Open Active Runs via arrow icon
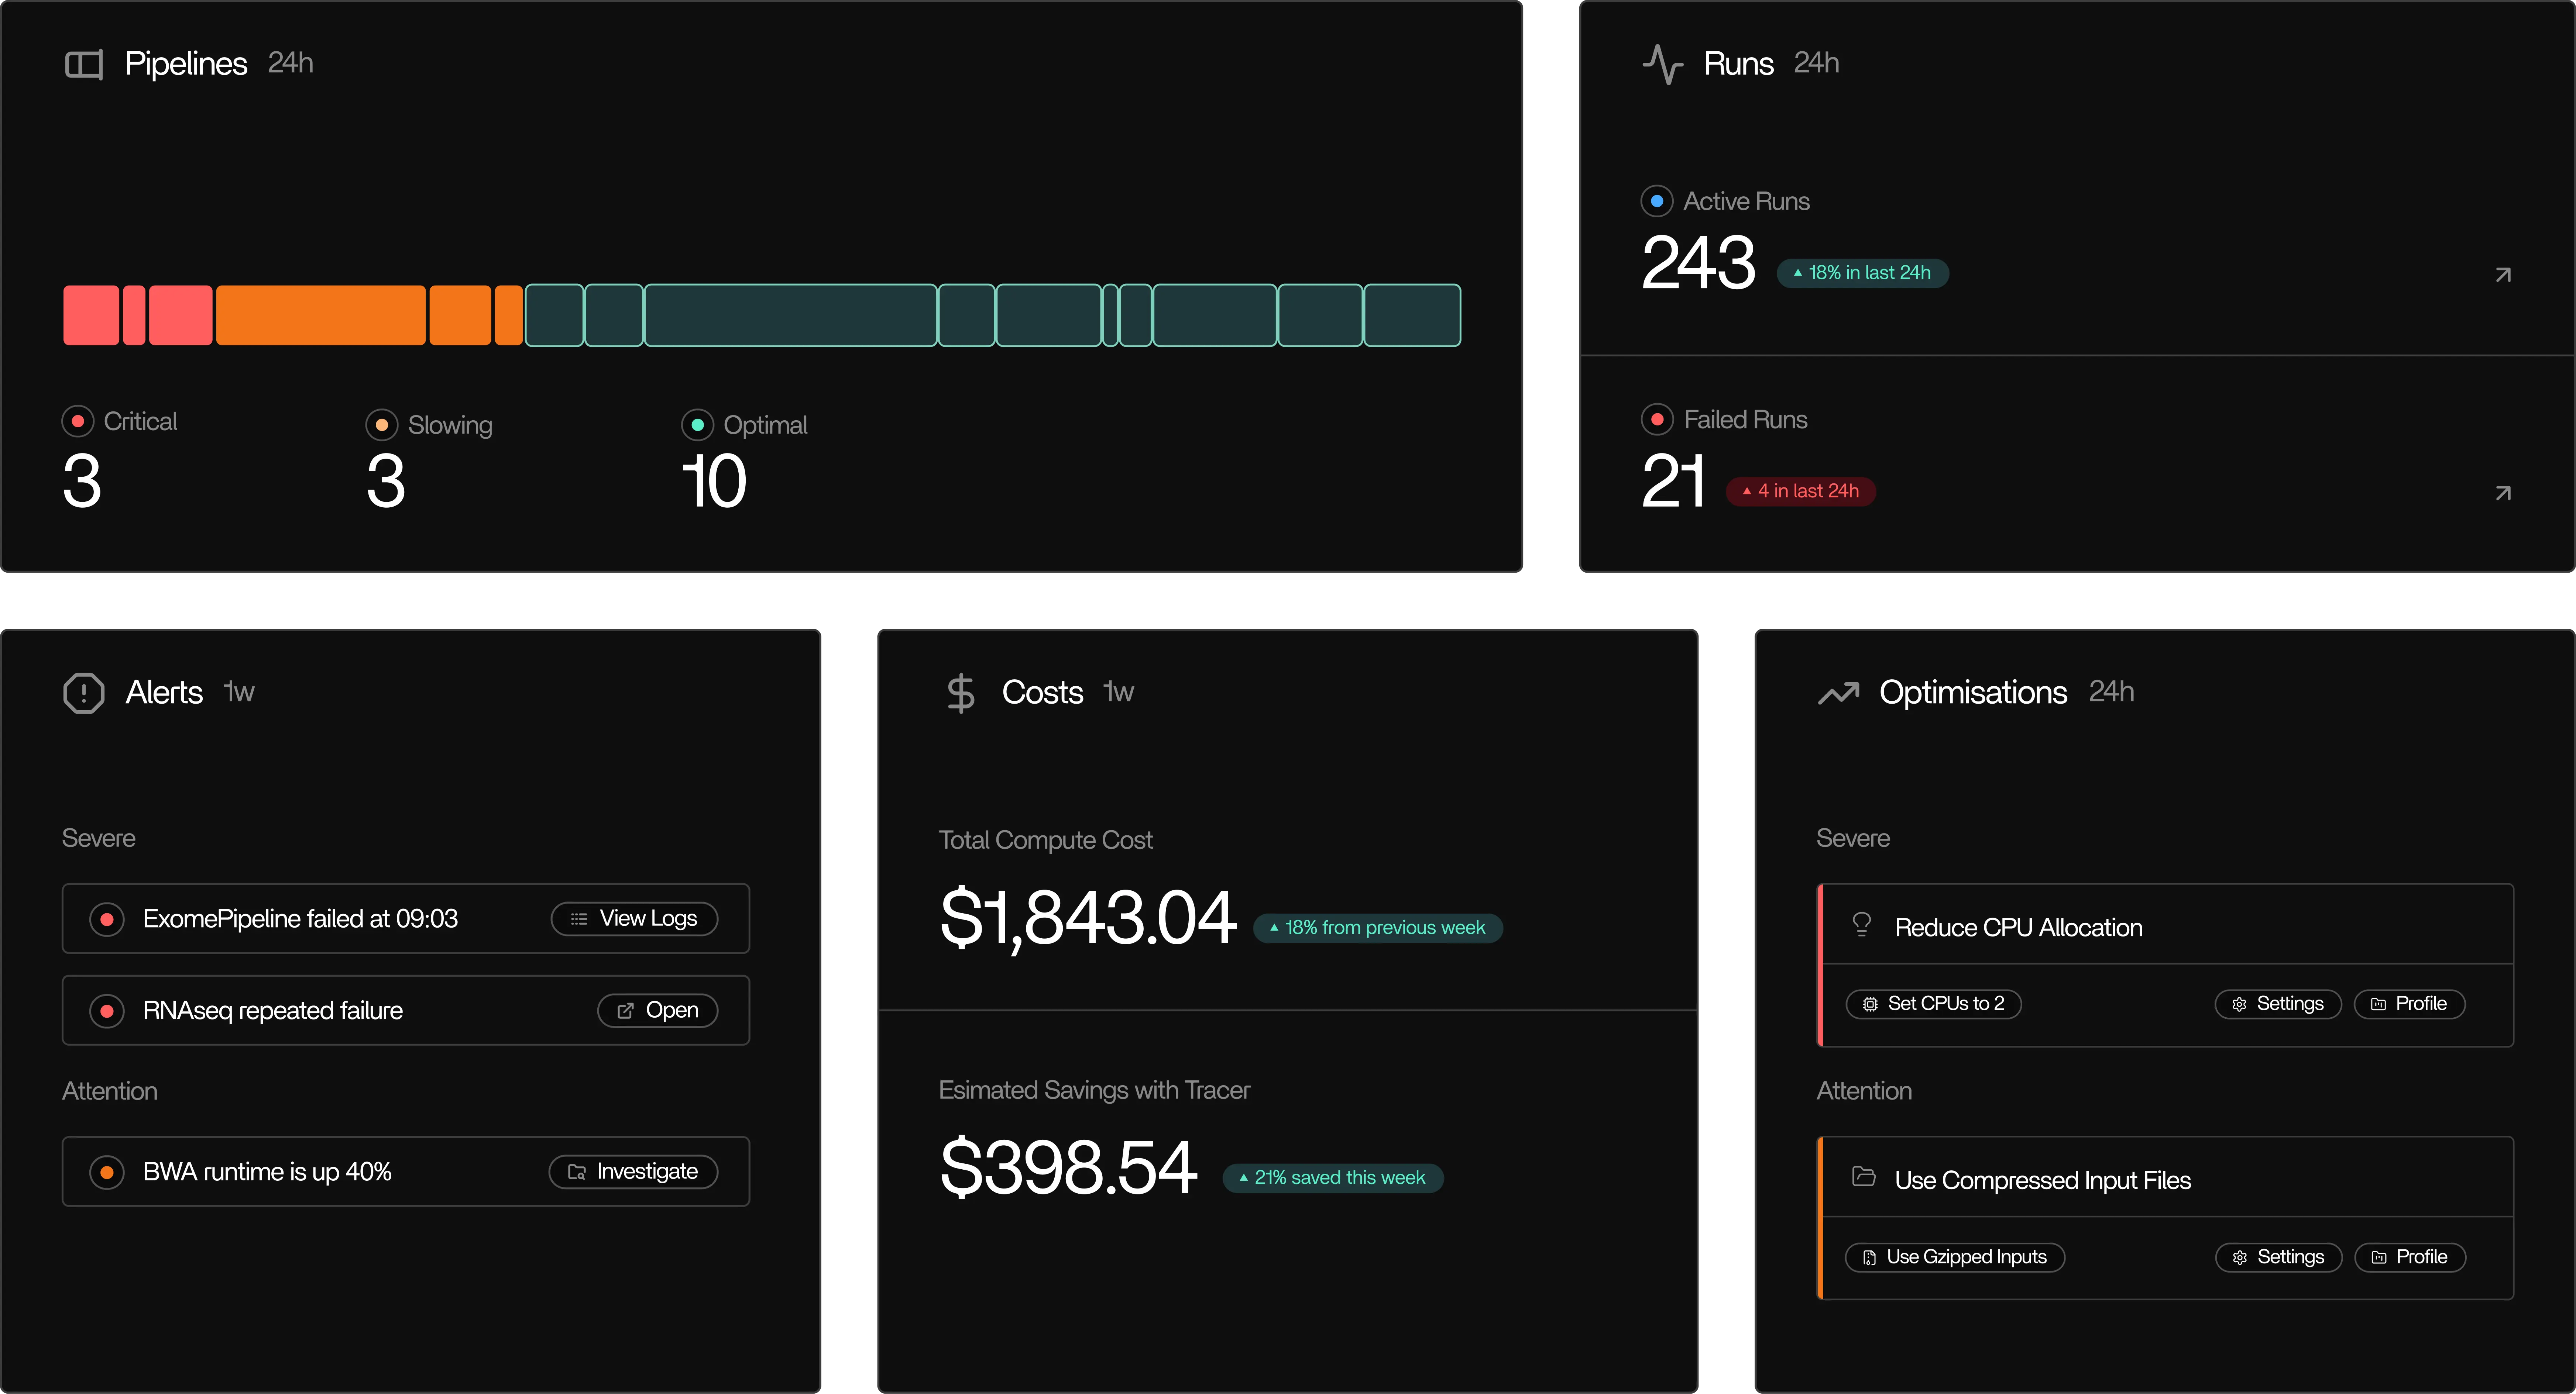 [2503, 275]
